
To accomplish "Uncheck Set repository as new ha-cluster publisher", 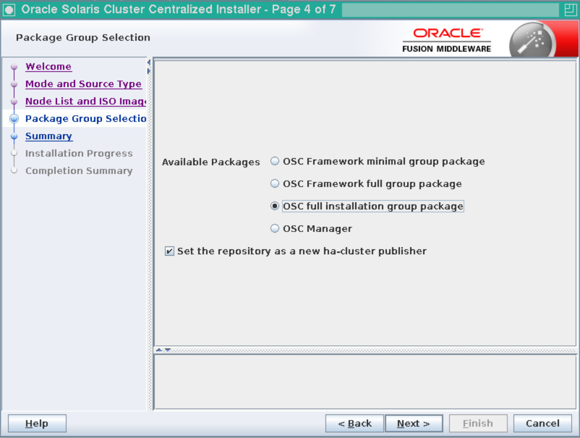I will tap(169, 251).
